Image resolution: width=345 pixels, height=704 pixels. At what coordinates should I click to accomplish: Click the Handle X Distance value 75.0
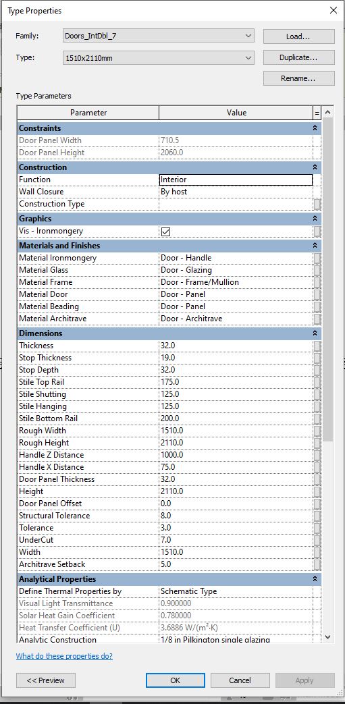coord(236,467)
